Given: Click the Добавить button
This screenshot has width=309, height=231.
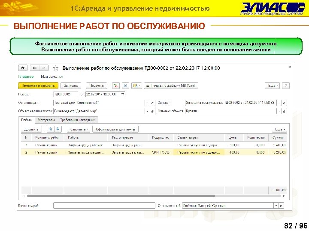Looking at the screenshot, I should click(x=31, y=129).
